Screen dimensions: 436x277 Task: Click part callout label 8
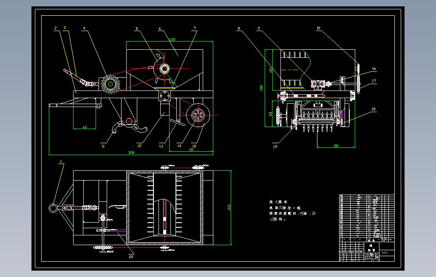[x=238, y=28]
